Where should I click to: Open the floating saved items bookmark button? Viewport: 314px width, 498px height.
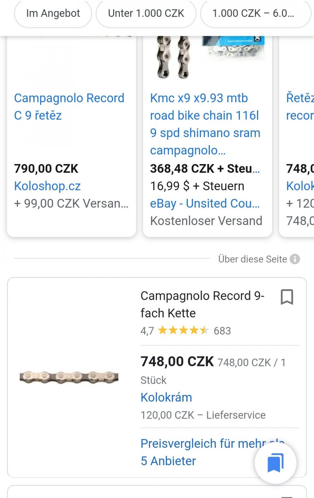[x=275, y=463]
